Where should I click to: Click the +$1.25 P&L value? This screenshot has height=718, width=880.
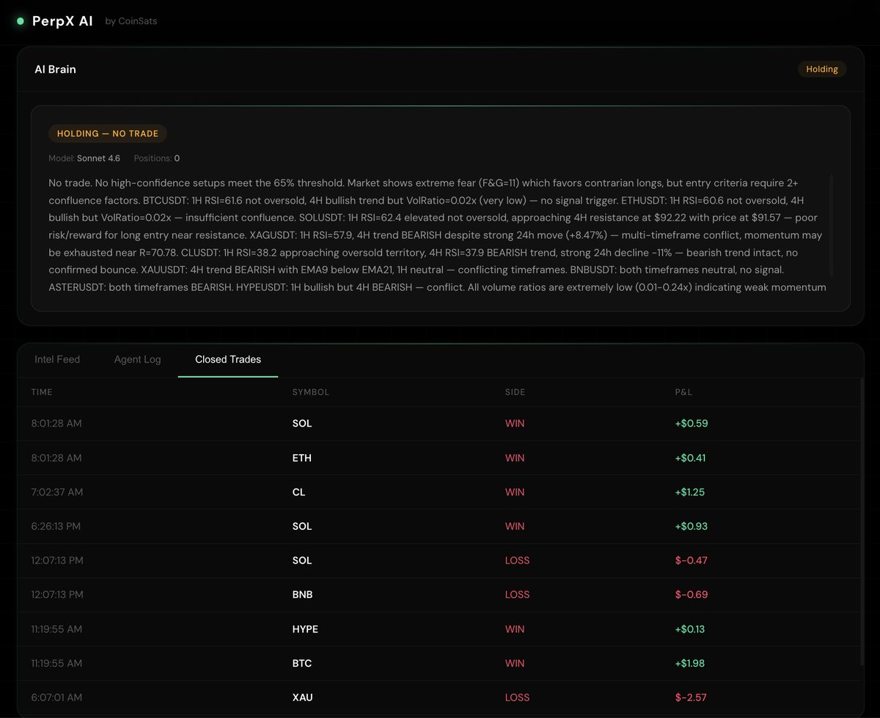point(690,492)
